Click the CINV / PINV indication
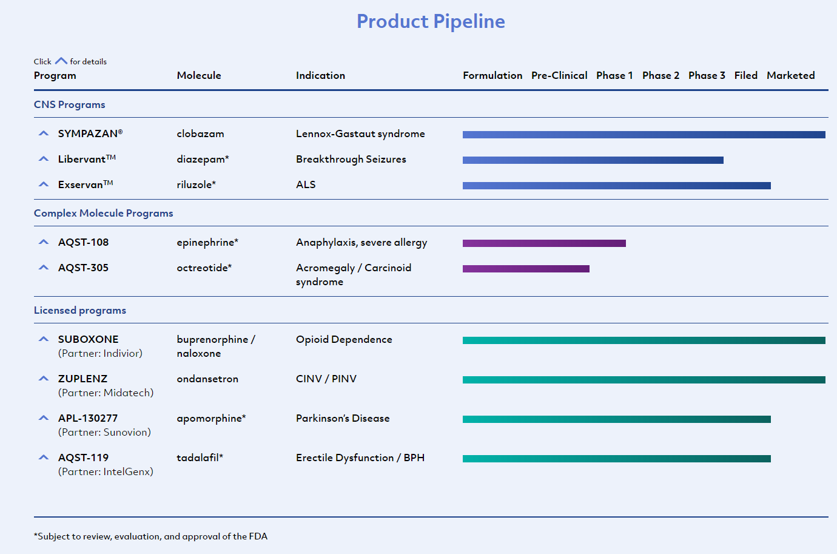837x554 pixels. click(x=326, y=379)
